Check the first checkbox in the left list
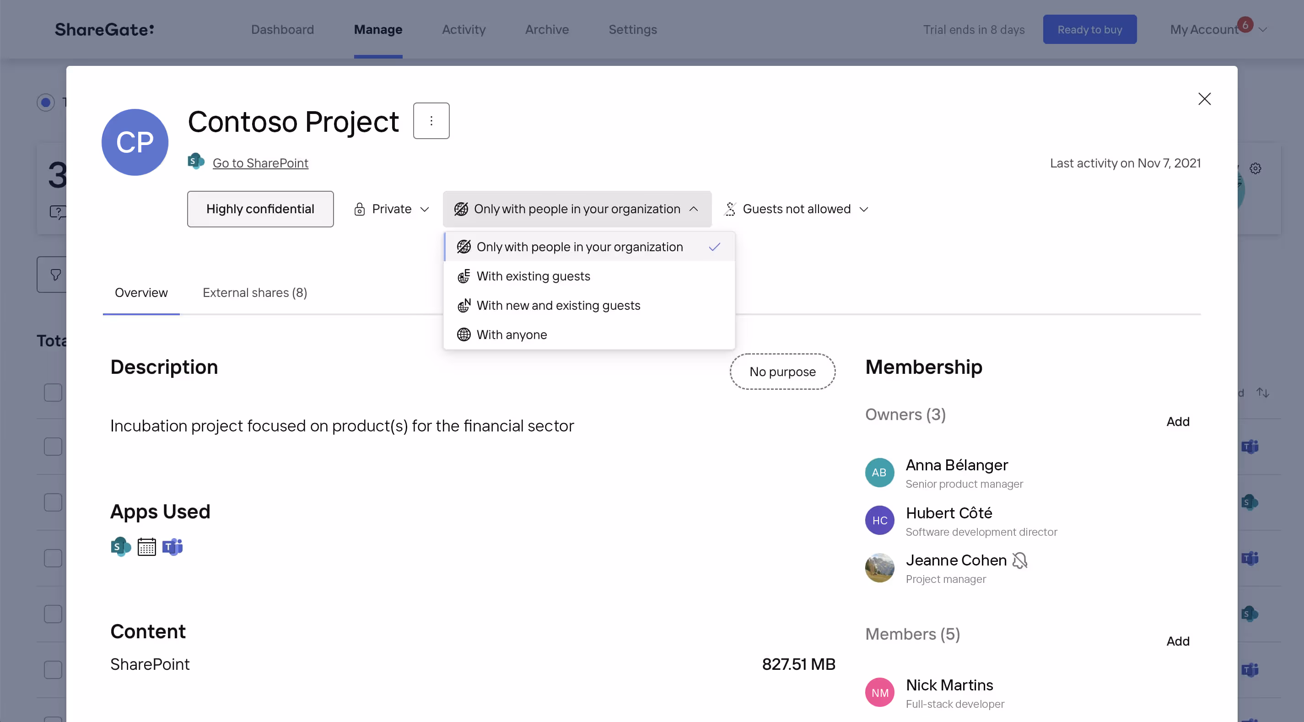Viewport: 1304px width, 722px height. click(53, 393)
